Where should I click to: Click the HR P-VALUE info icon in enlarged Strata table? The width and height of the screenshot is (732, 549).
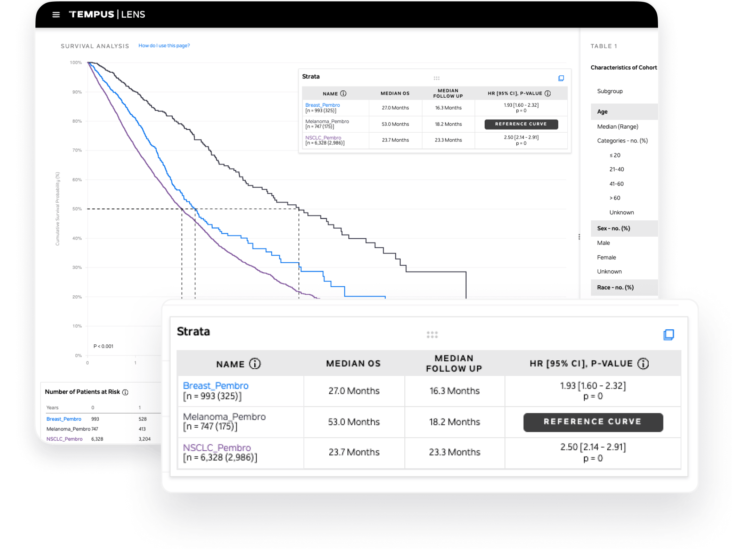click(x=643, y=363)
